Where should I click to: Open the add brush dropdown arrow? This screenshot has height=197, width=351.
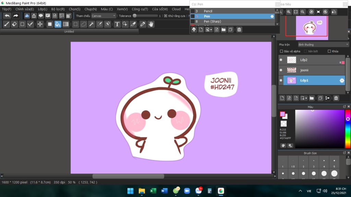tap(211, 30)
